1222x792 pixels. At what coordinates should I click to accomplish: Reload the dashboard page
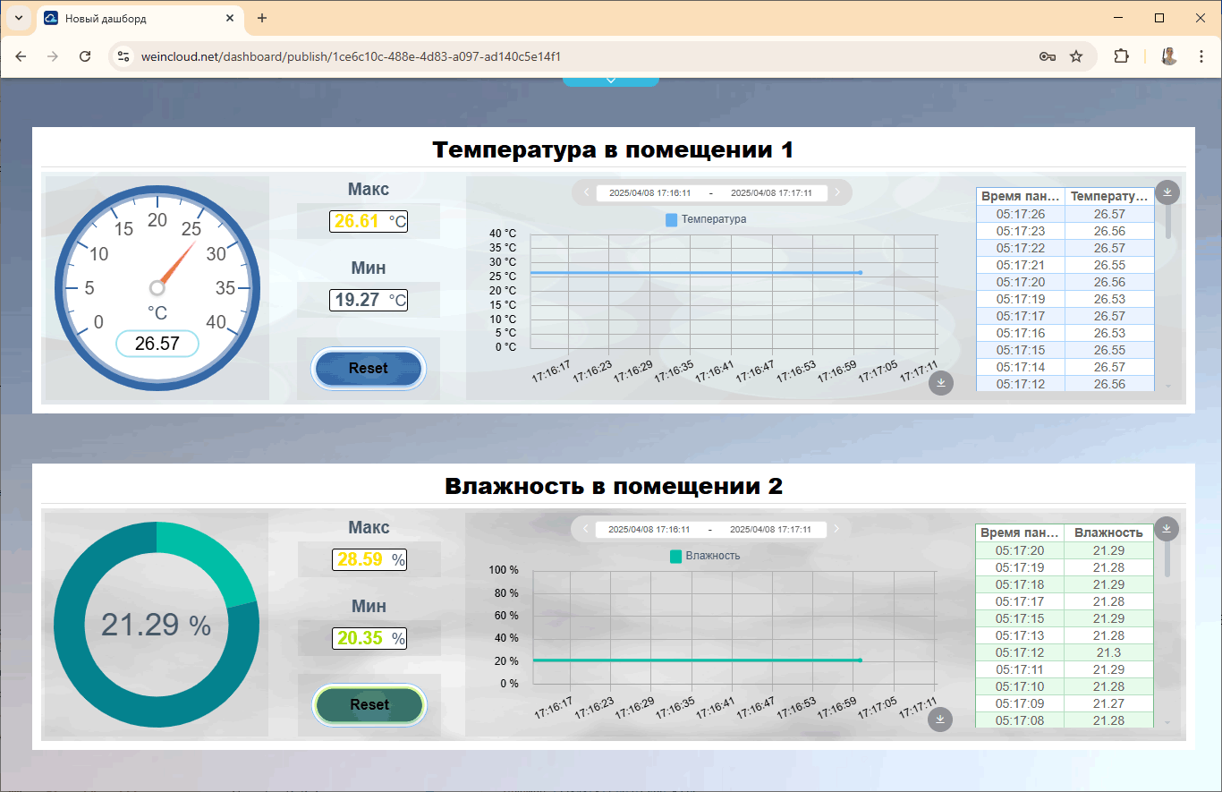[x=85, y=56]
